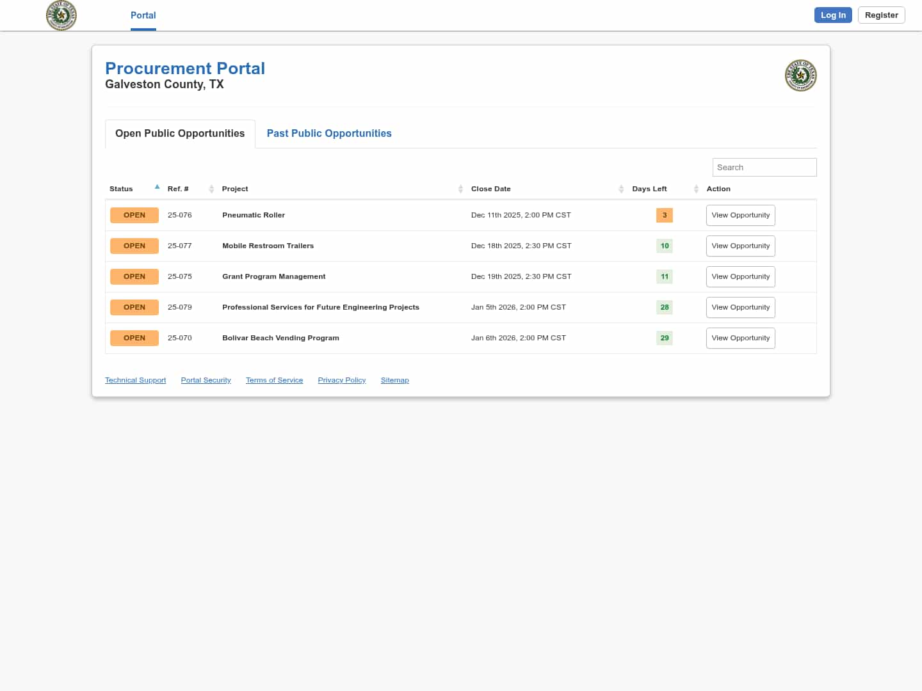Sort by Close Date column arrows
Viewport: 922px width, 691px height.
pos(621,189)
